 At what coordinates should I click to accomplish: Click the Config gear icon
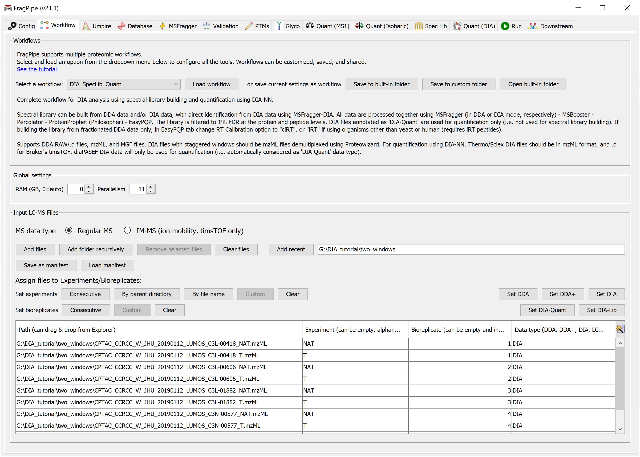(12, 26)
